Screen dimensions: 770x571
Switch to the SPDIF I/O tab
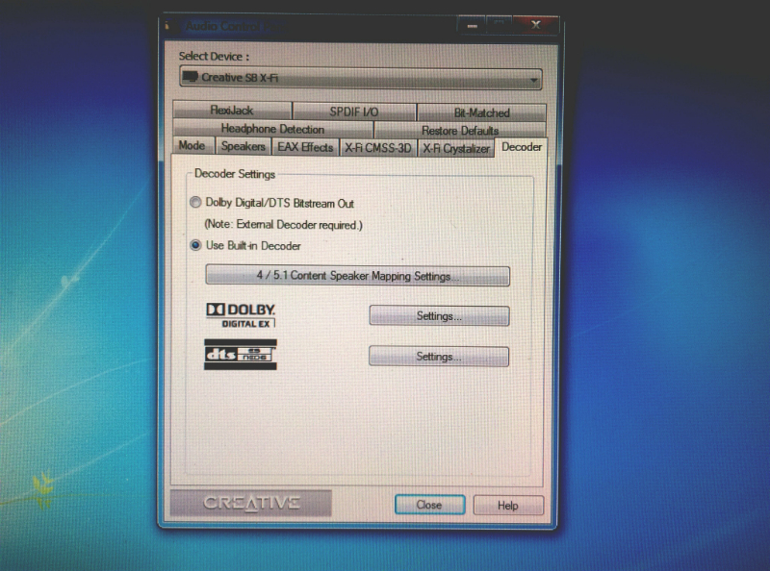tap(354, 112)
